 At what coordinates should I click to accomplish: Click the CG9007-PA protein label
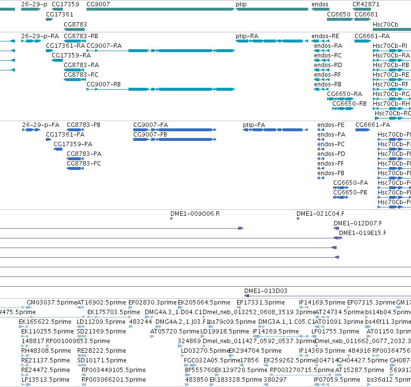(x=151, y=125)
